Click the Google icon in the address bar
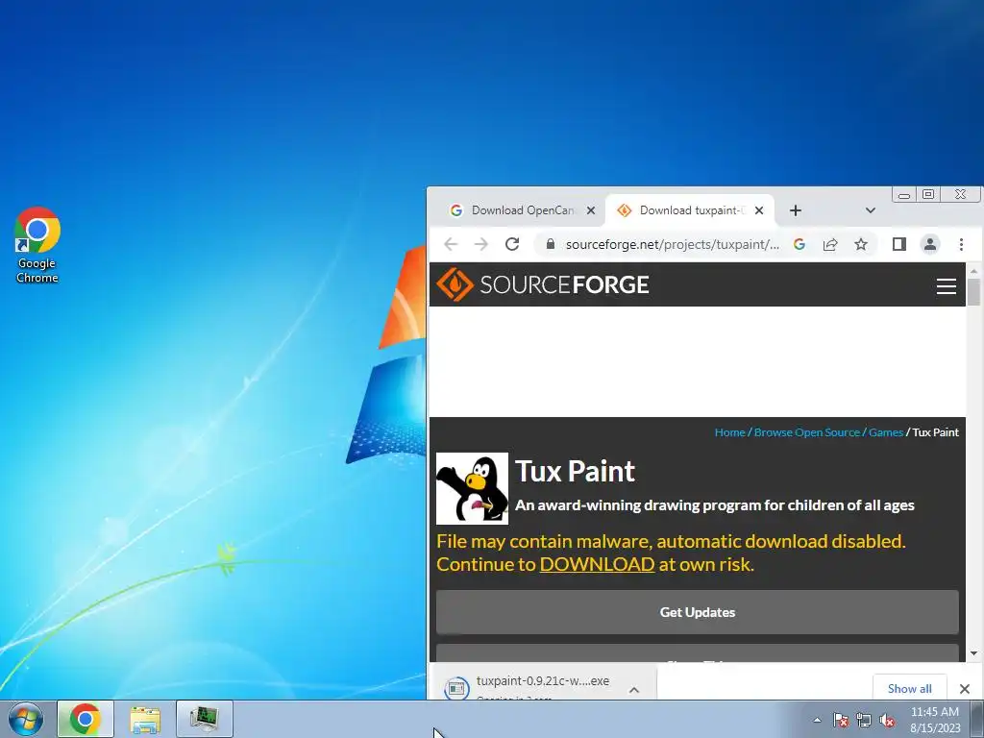984x738 pixels. pos(799,244)
